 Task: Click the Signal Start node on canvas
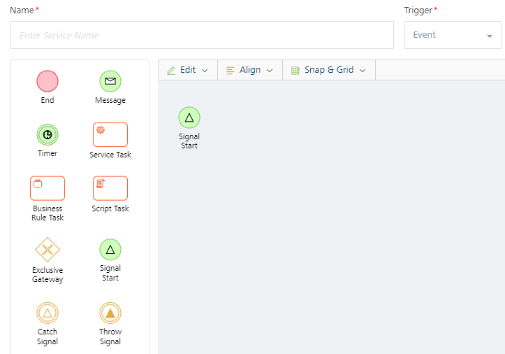189,118
